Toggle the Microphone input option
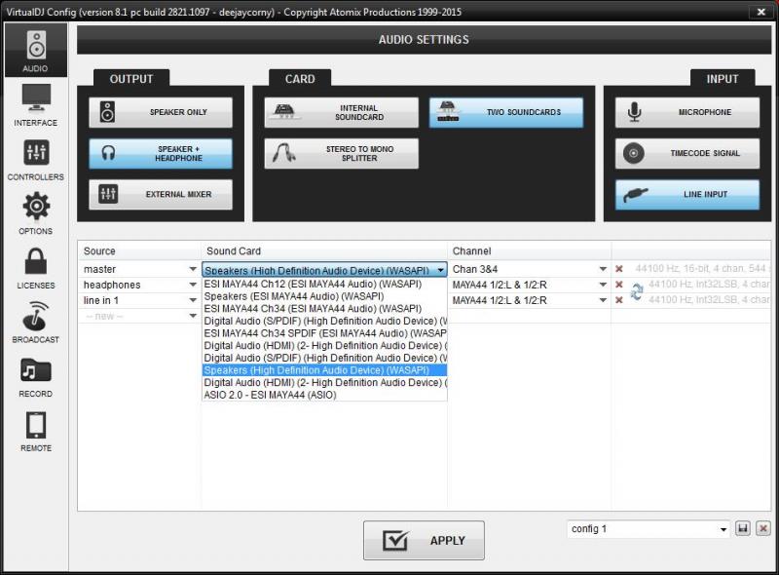This screenshot has height=575, width=779. point(686,112)
